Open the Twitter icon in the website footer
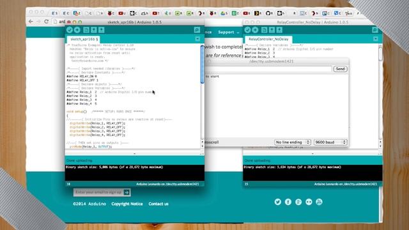This screenshot has height=230, width=409. (278, 202)
